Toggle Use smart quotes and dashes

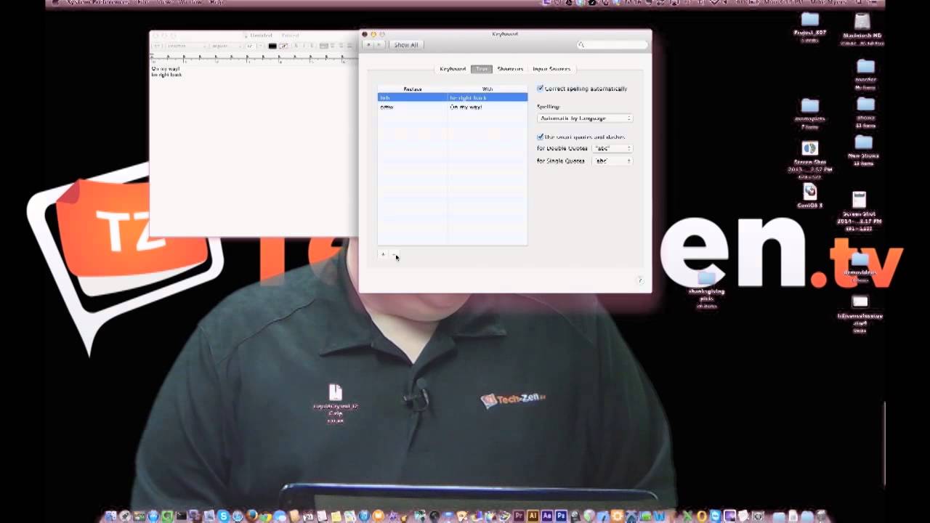click(x=540, y=137)
